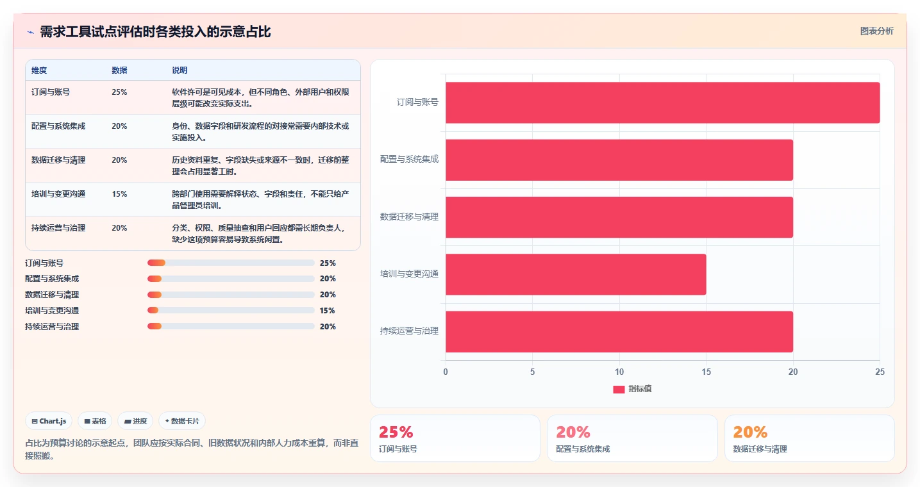This screenshot has width=920, height=487.
Task: Click the x-axis tick label 5
Action: [533, 372]
